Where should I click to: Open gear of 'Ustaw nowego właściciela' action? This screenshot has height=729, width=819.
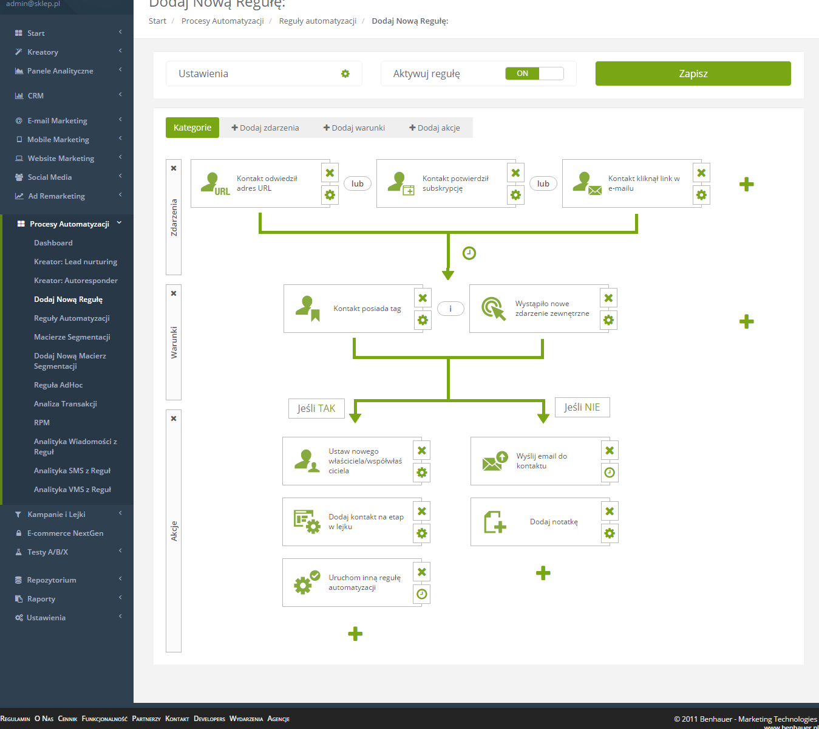pos(421,473)
